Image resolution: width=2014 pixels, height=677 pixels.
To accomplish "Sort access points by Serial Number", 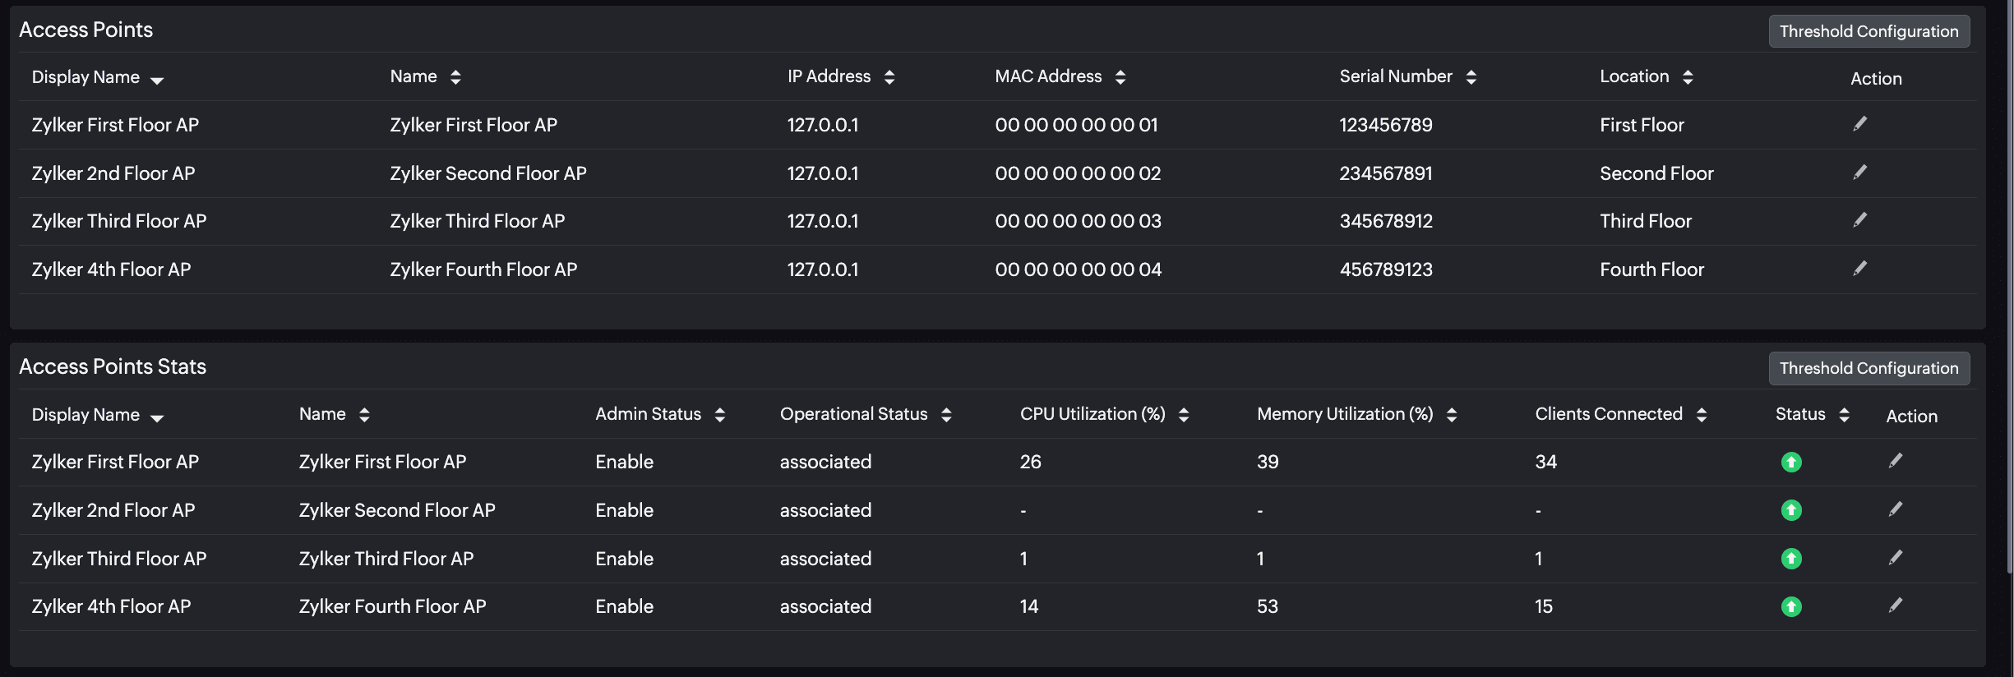I will (x=1471, y=77).
